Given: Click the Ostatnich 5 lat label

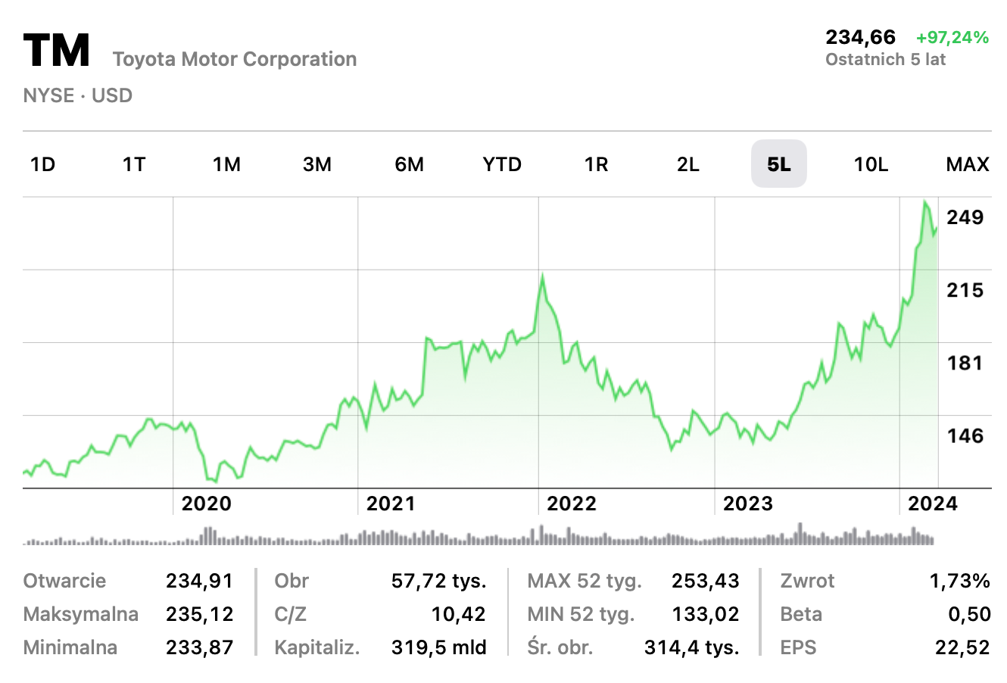Looking at the screenshot, I should (886, 59).
